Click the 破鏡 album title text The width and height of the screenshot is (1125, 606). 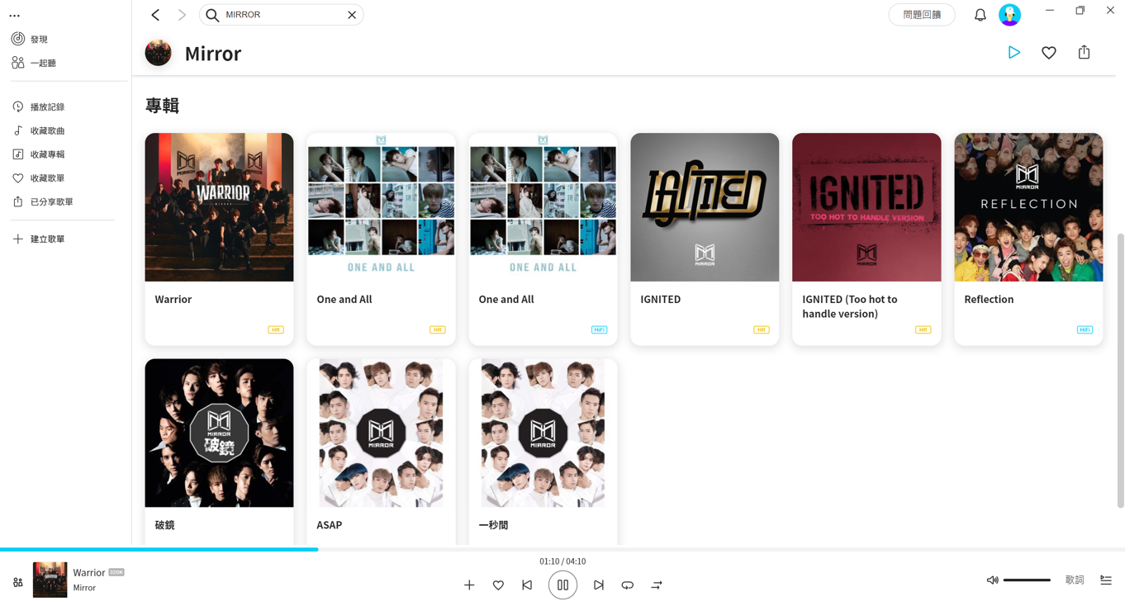pyautogui.click(x=164, y=525)
